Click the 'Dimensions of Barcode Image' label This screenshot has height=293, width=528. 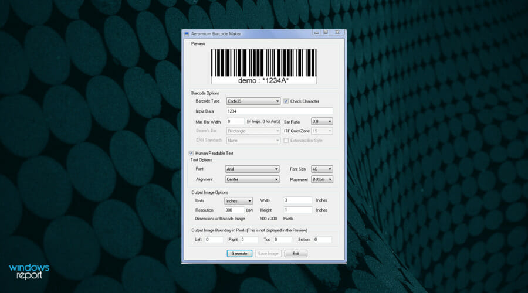pyautogui.click(x=220, y=219)
